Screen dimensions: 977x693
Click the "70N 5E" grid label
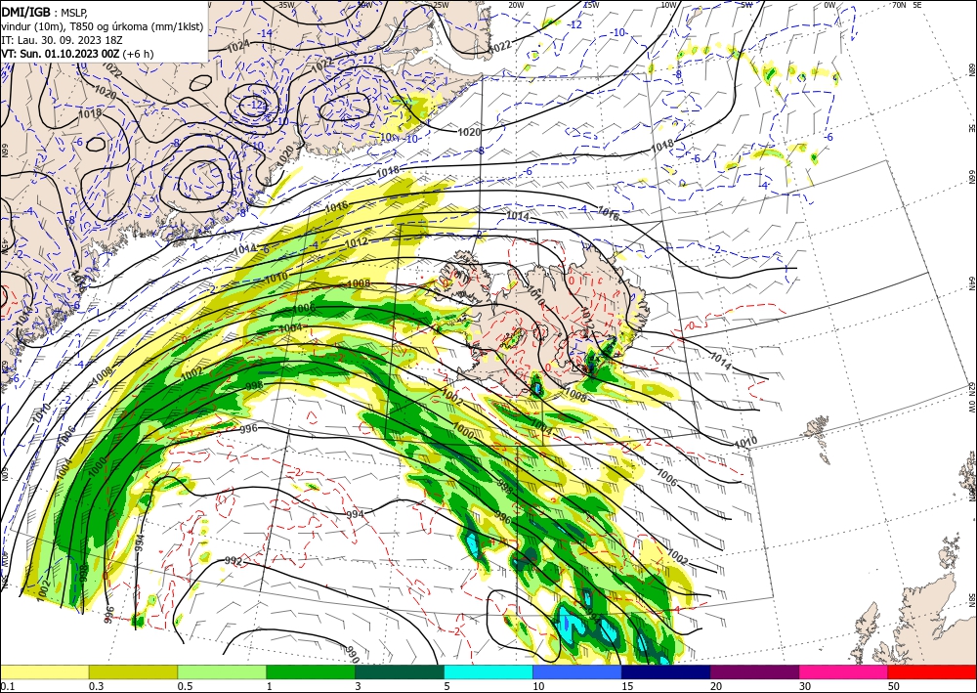pyautogui.click(x=907, y=5)
